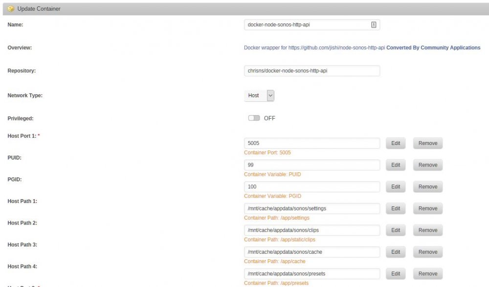489x287 pixels.
Task: Click the Name input field
Action: [x=312, y=24]
